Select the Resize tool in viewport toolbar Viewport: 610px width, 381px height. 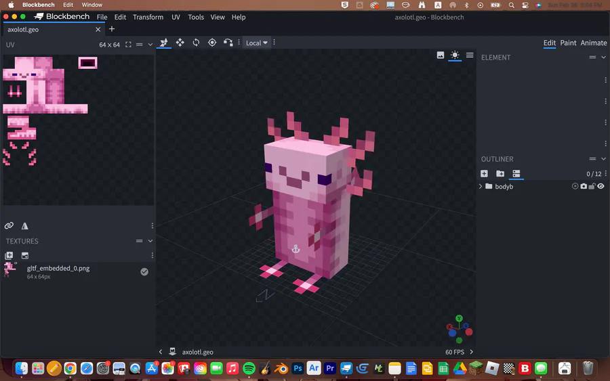pos(164,43)
